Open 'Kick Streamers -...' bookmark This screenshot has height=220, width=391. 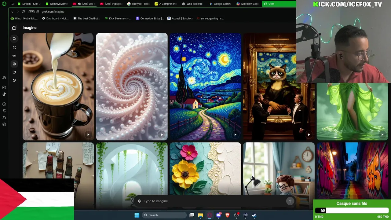click(x=118, y=18)
